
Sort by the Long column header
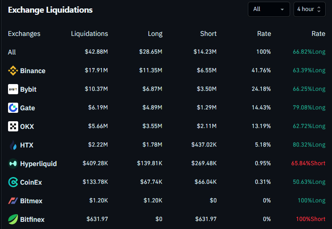(x=155, y=34)
